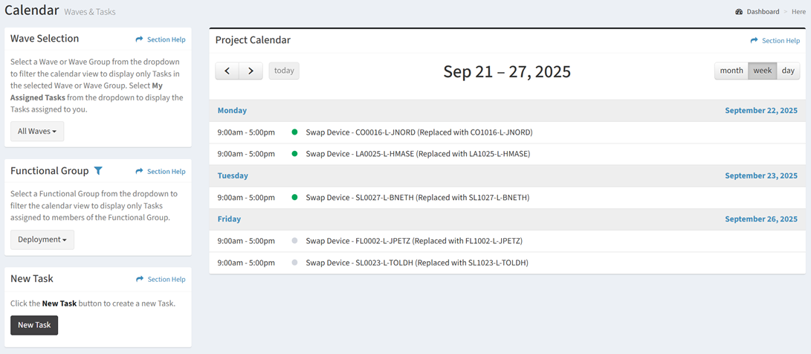Click the Dashboard breadcrumb link
This screenshot has height=354, width=811.
click(x=763, y=12)
